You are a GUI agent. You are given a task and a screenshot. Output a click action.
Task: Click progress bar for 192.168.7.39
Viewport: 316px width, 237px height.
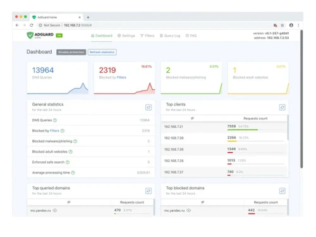coord(255,141)
